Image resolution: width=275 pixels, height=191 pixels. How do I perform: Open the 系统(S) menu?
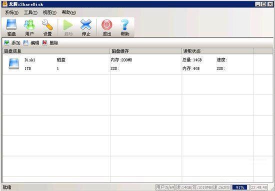[x=11, y=12]
